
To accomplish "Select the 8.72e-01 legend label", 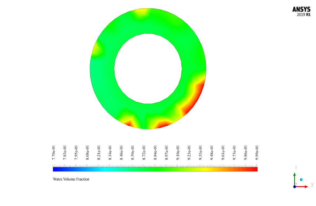I will 144,153.
